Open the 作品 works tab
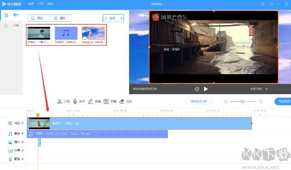The width and height of the screenshot is (291, 170). pyautogui.click(x=12, y=26)
